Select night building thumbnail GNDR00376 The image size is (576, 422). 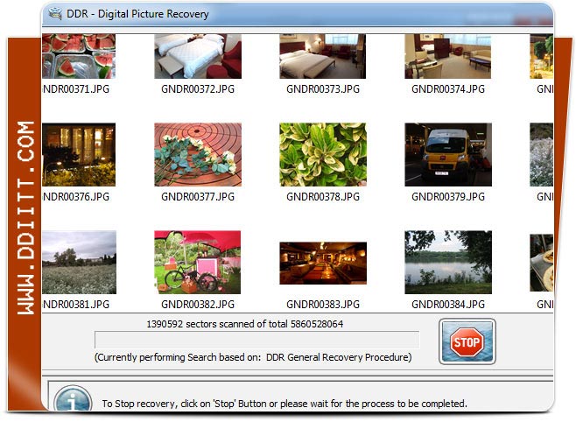click(79, 155)
